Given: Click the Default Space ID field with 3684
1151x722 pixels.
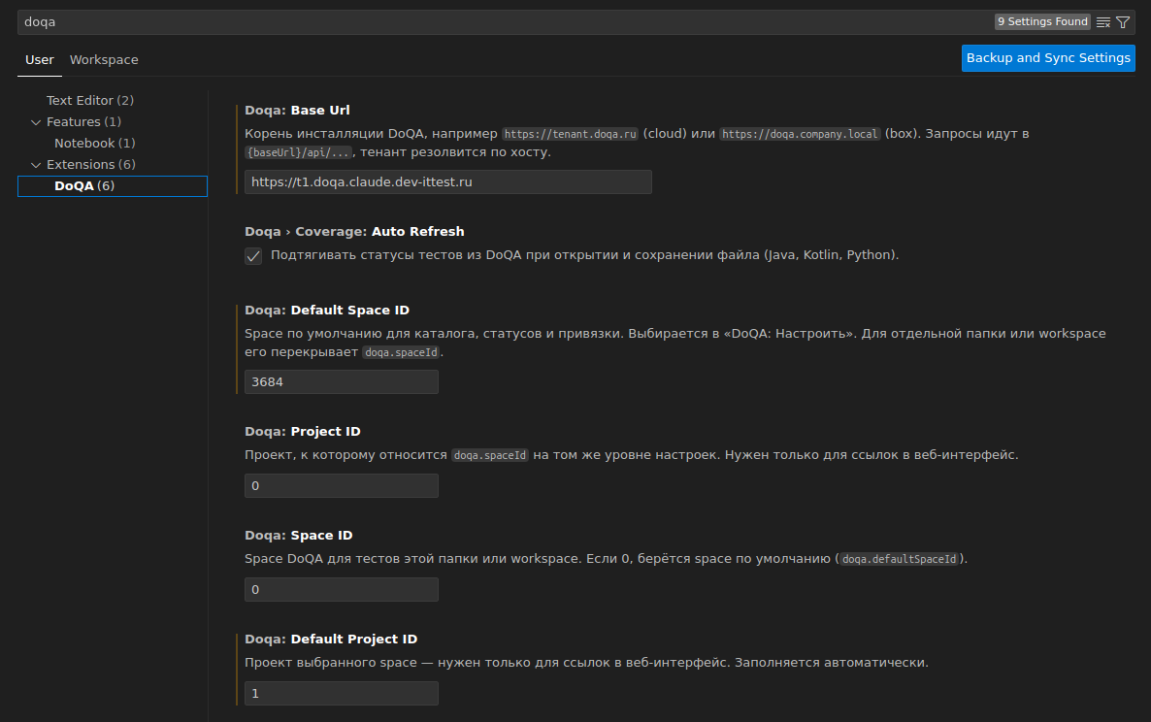Looking at the screenshot, I should [x=342, y=382].
